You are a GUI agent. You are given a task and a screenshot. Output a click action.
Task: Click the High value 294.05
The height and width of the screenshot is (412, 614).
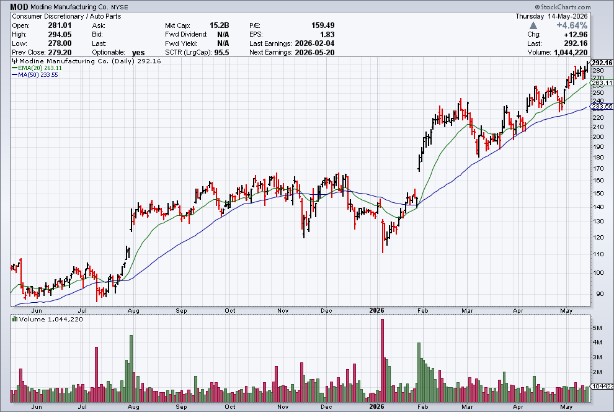(60, 35)
